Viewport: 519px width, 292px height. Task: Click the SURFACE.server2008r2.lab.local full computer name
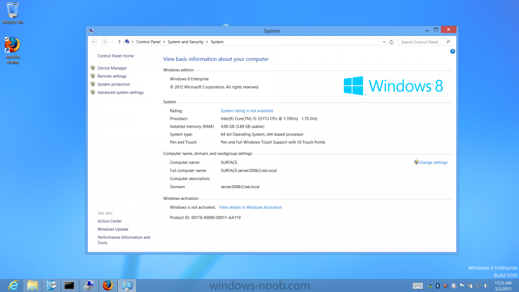point(249,170)
